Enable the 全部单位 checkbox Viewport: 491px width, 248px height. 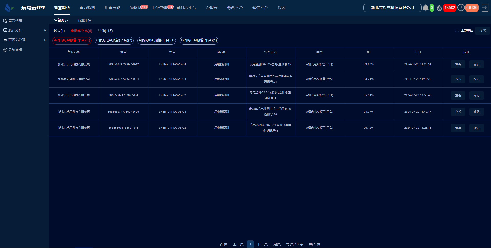(x=457, y=30)
